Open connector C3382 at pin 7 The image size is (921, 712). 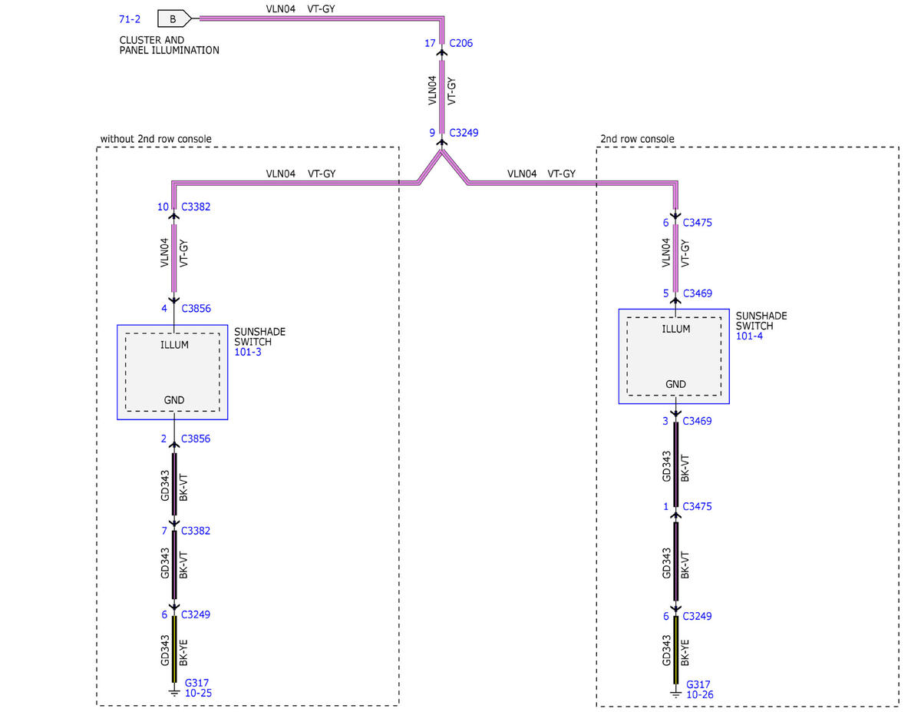click(196, 531)
